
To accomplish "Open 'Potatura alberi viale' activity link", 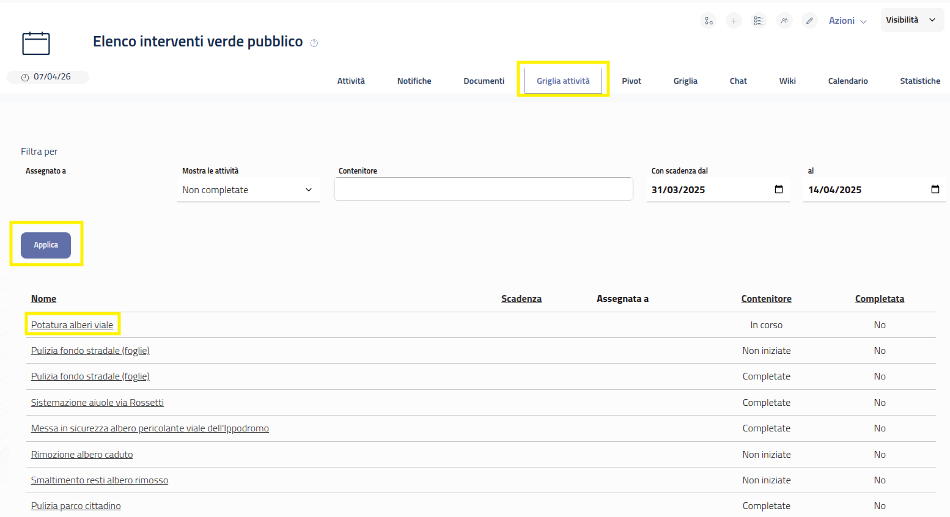I will click(72, 325).
